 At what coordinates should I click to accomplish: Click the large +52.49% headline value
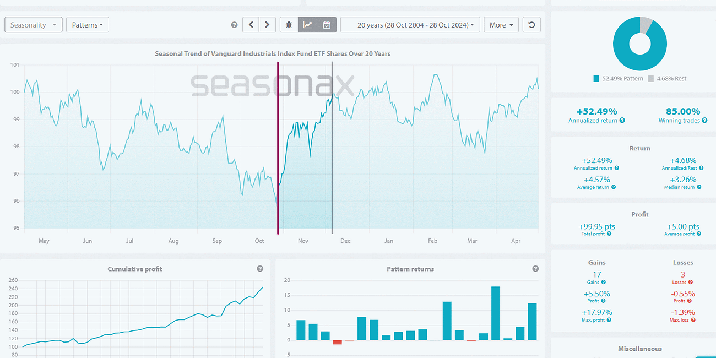pyautogui.click(x=596, y=111)
